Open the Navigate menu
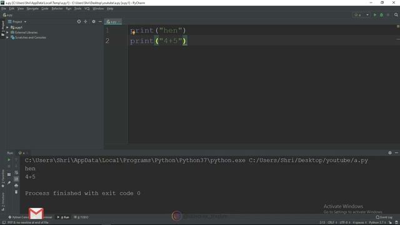 click(x=32, y=9)
